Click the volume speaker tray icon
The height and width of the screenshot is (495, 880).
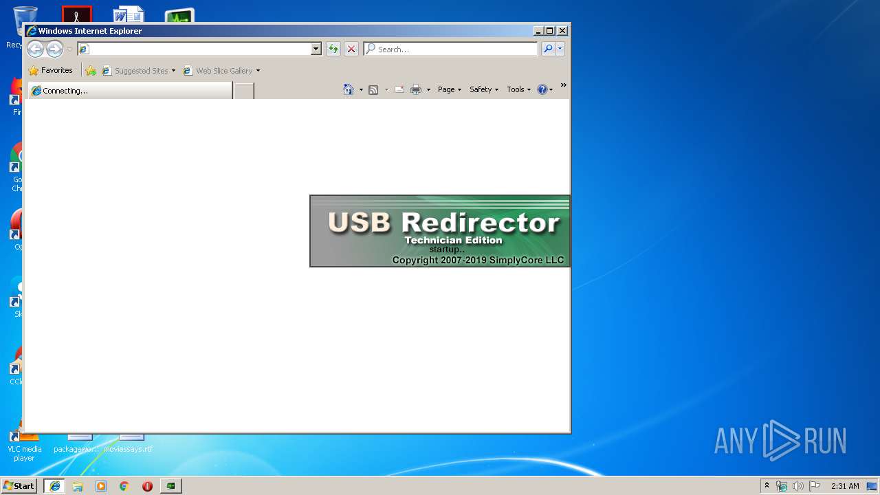click(798, 486)
